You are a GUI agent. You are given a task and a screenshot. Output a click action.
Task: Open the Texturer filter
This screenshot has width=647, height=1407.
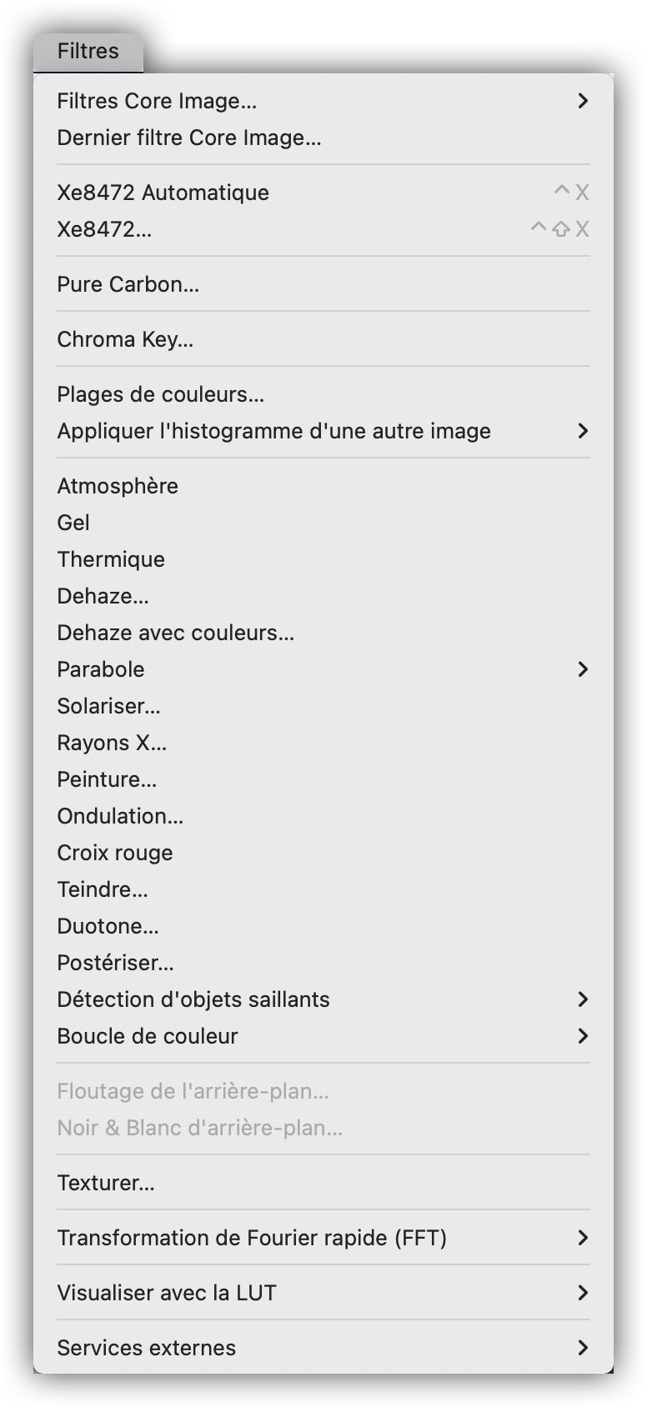(106, 1183)
